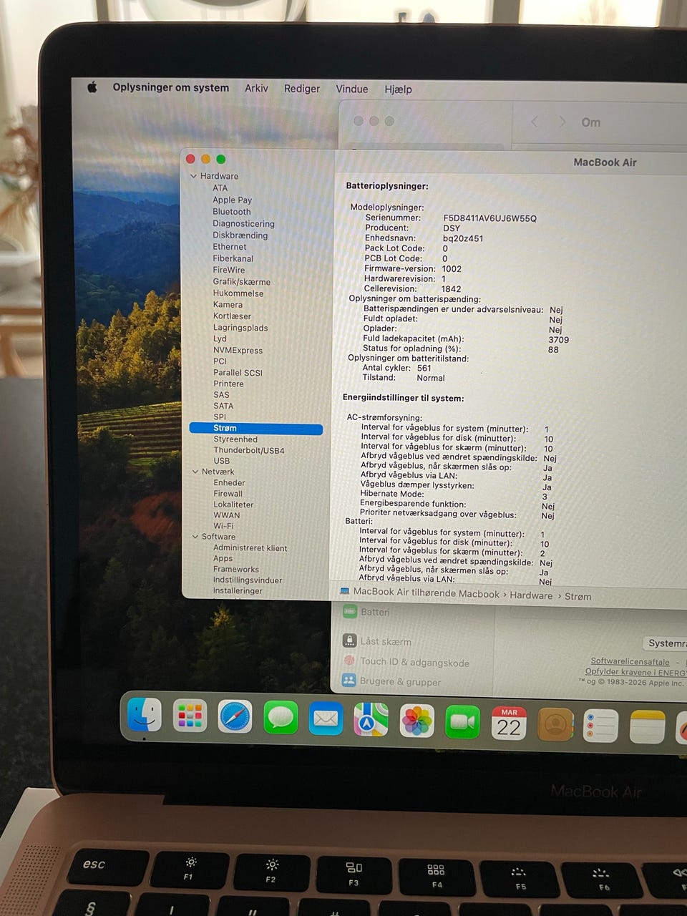The image size is (687, 916).
Task: Open Contacts from the Dock
Action: pyautogui.click(x=555, y=725)
